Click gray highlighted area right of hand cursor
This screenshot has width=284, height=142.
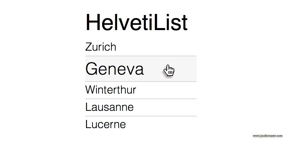point(186,69)
